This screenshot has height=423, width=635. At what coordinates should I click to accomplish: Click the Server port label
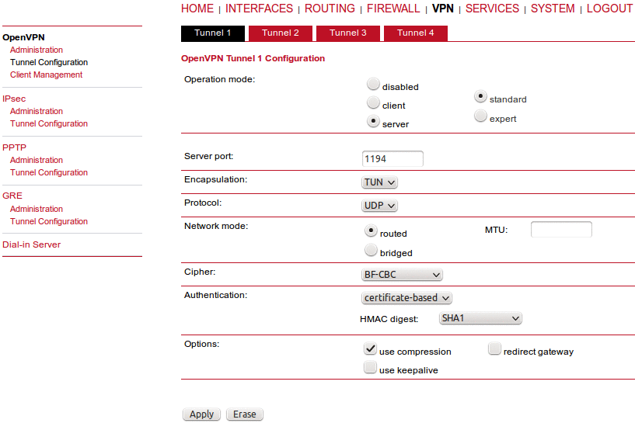click(x=209, y=156)
